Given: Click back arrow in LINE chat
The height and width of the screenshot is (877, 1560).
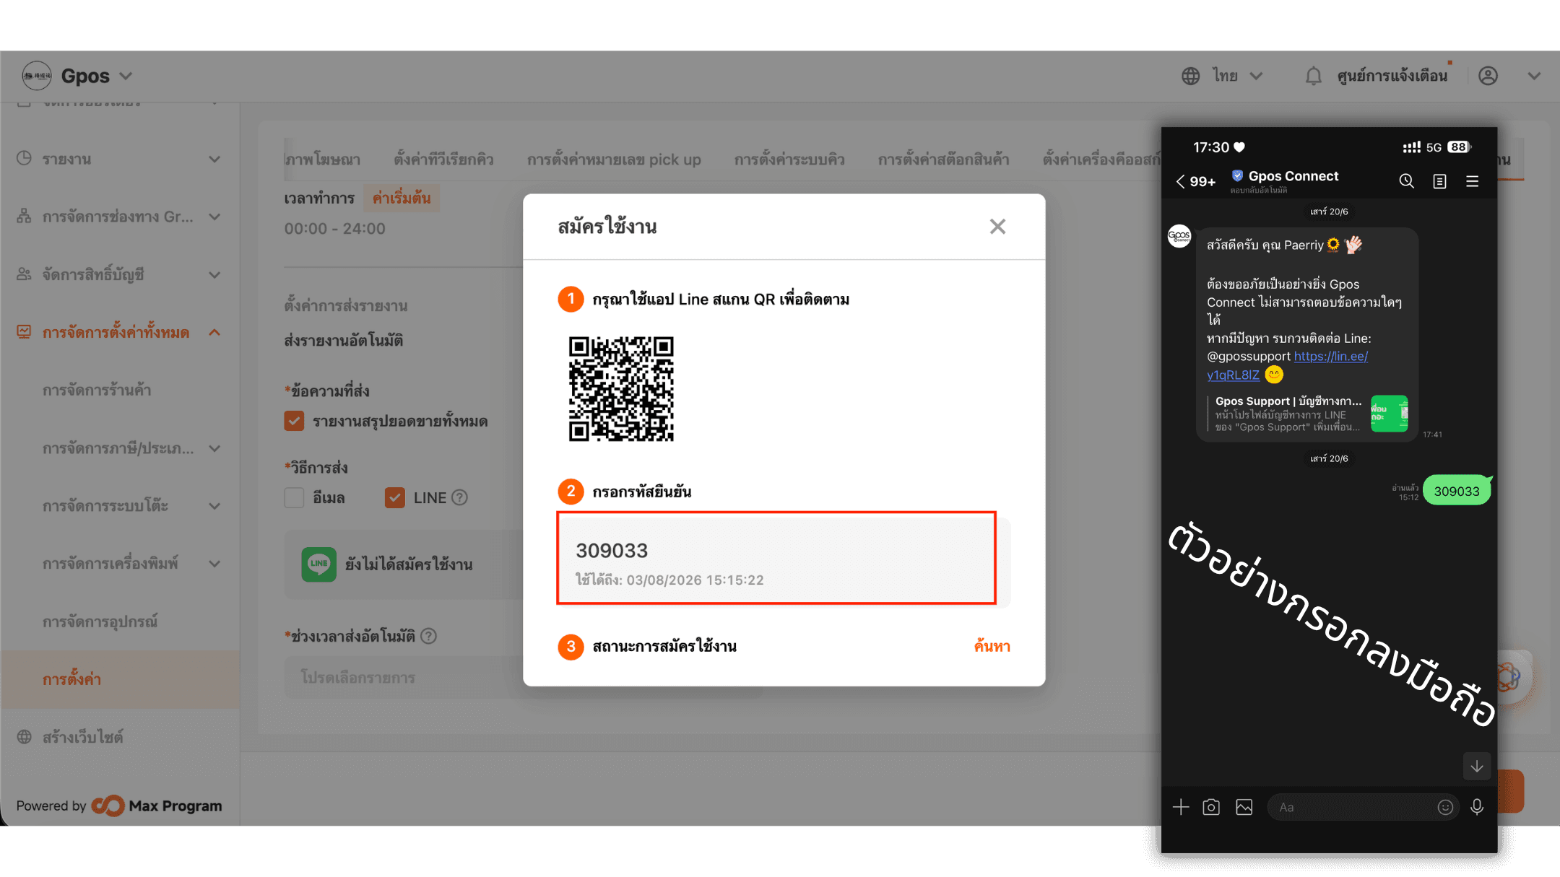Looking at the screenshot, I should [1180, 181].
